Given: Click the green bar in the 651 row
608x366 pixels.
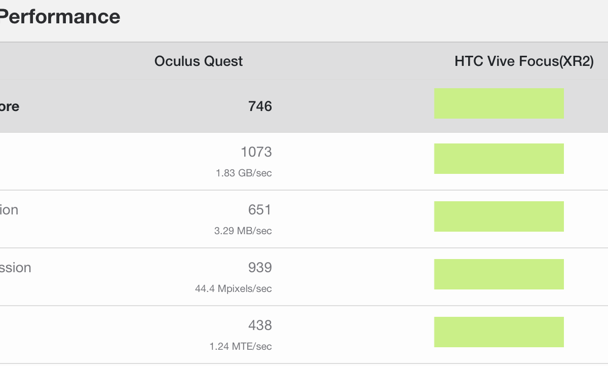Looking at the screenshot, I should point(499,216).
